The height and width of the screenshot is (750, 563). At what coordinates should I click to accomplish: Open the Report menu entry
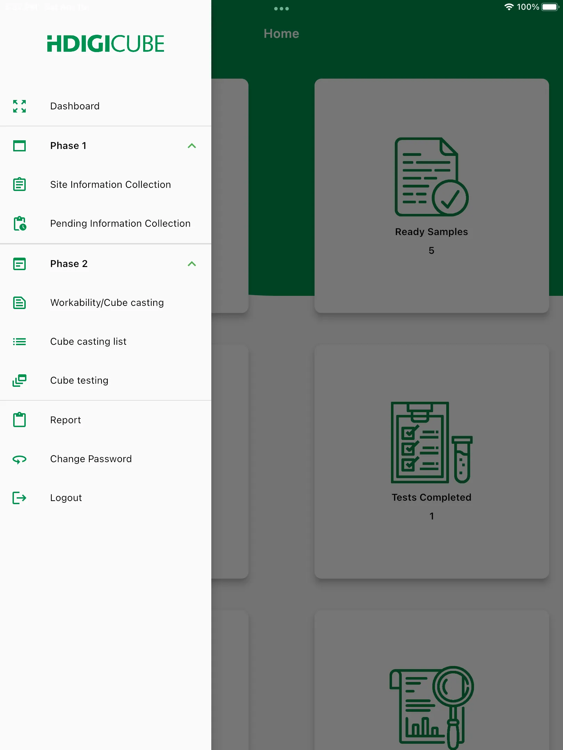click(x=106, y=420)
